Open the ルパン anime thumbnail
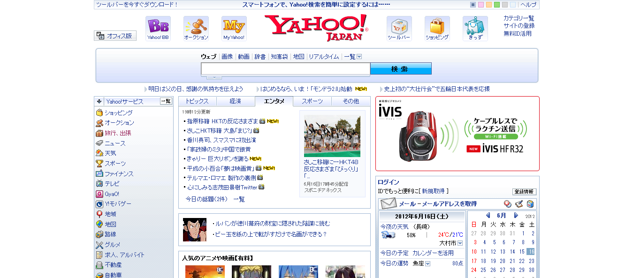Image resolution: width=633 pixels, height=278 pixels. pyautogui.click(x=195, y=230)
